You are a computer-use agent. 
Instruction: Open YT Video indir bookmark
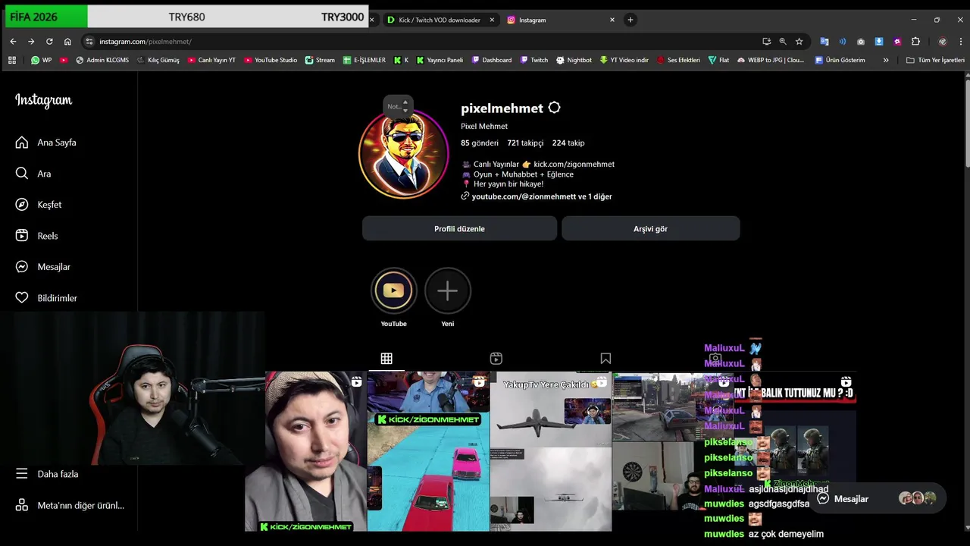point(624,60)
